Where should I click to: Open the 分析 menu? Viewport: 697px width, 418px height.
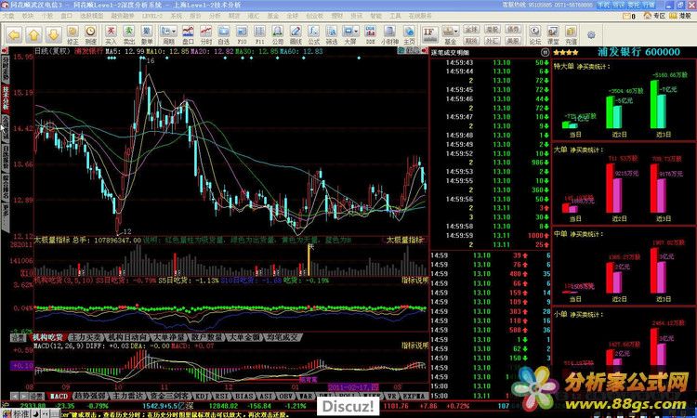(x=215, y=16)
